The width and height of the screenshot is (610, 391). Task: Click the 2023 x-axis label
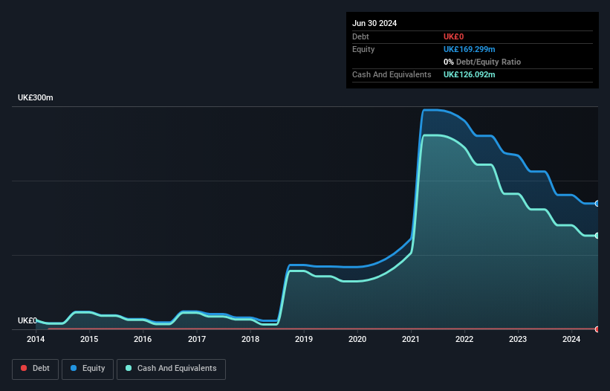[x=518, y=339]
